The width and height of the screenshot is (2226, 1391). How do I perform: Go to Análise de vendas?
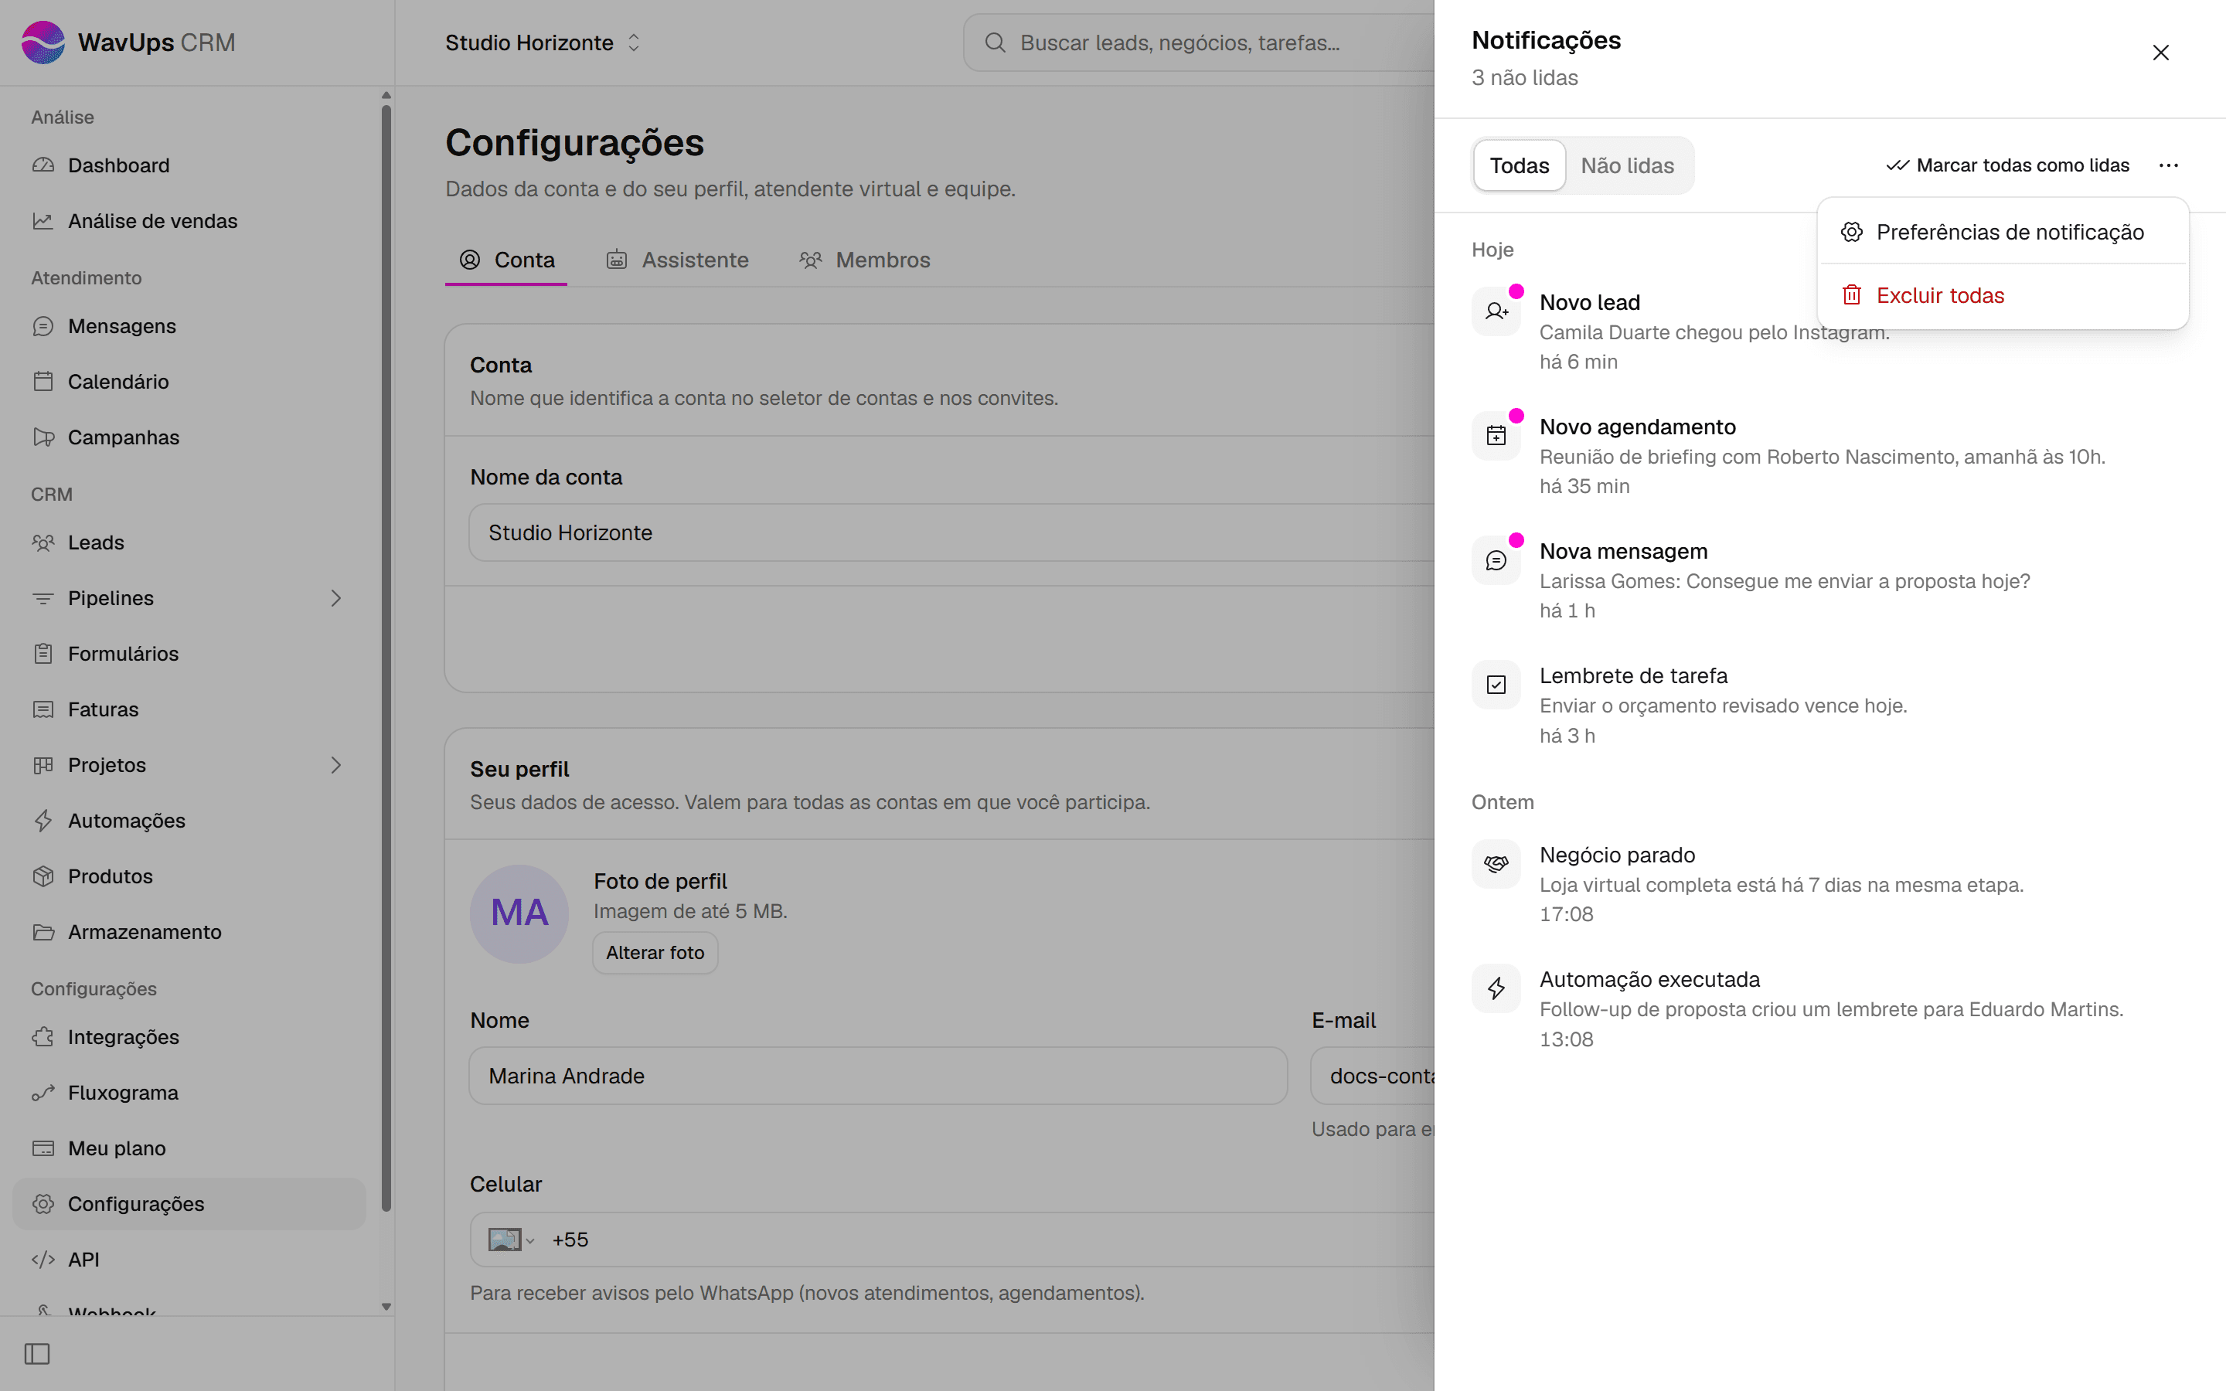[x=189, y=221]
